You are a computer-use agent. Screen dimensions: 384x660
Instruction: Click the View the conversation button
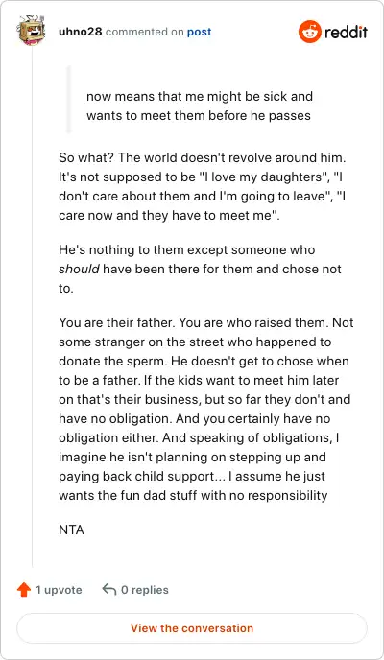[x=192, y=628]
